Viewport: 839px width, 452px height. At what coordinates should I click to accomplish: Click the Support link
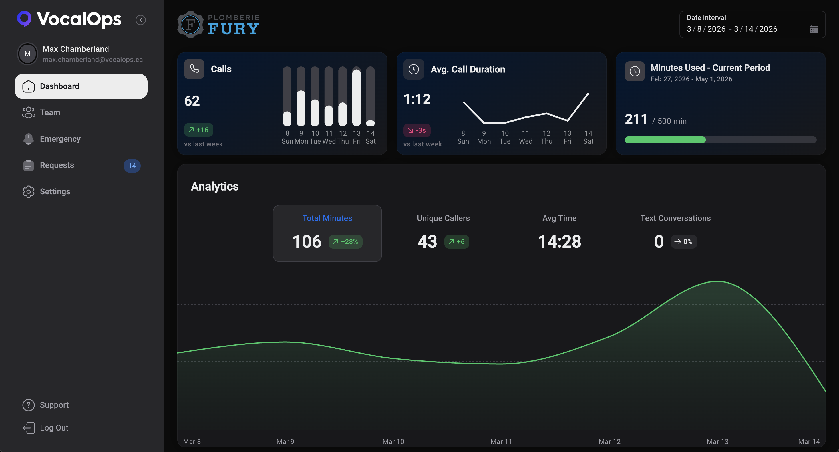[54, 405]
